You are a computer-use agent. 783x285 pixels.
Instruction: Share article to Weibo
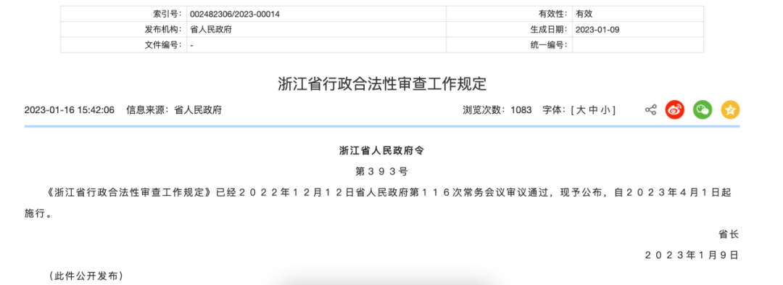[674, 110]
